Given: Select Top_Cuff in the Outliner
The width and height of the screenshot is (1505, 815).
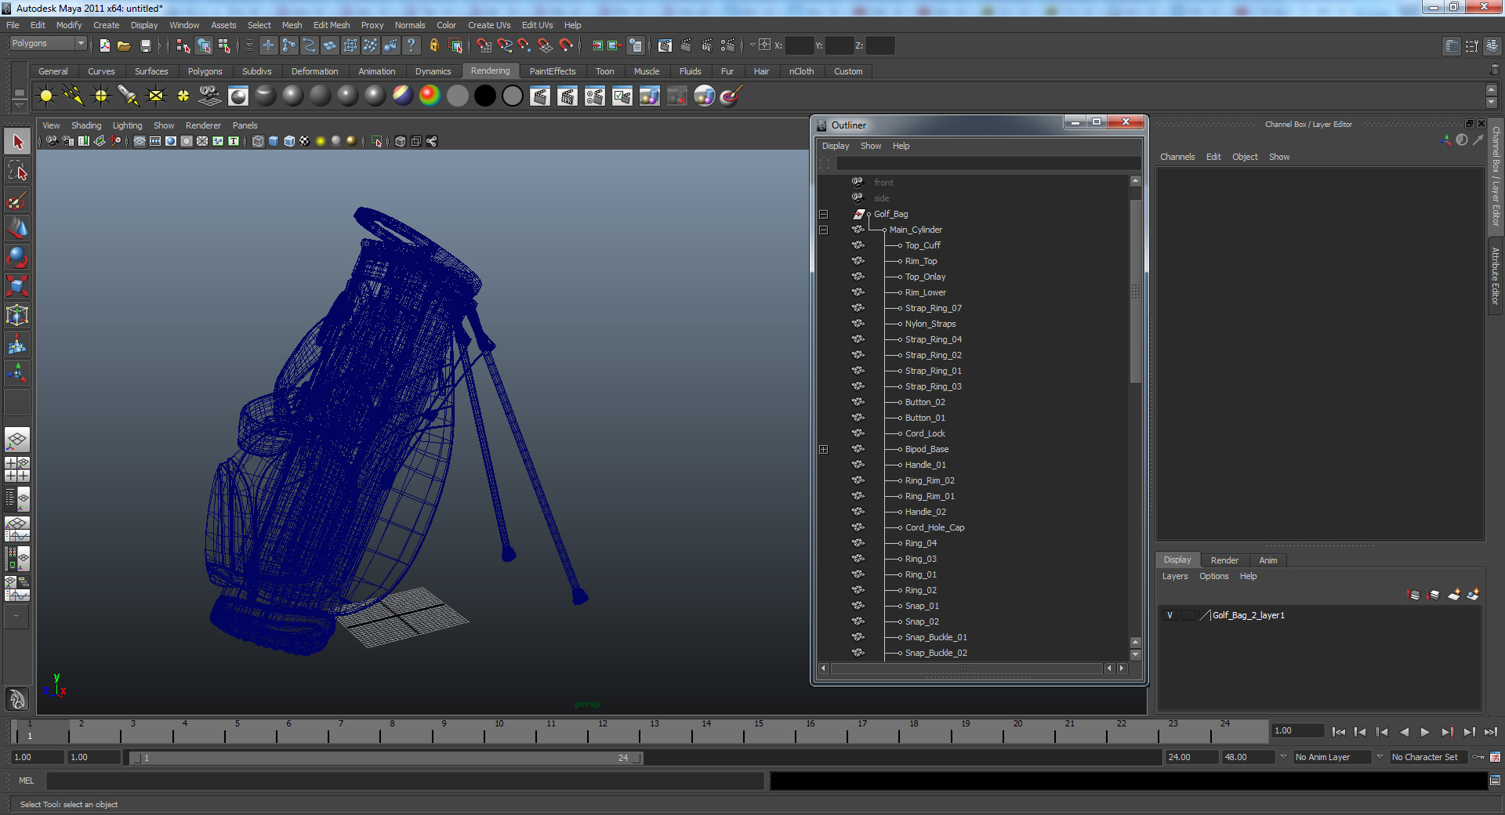Looking at the screenshot, I should (x=923, y=245).
